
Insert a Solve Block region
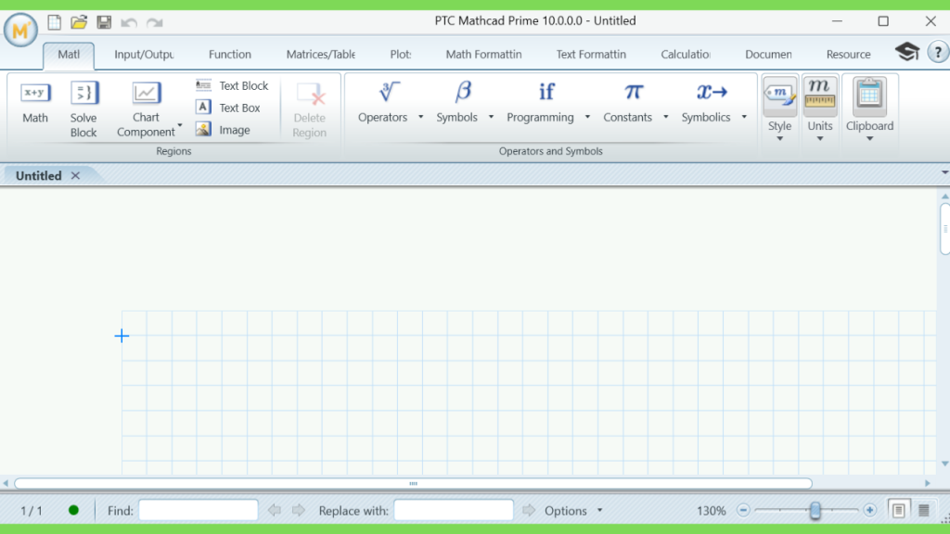(83, 109)
